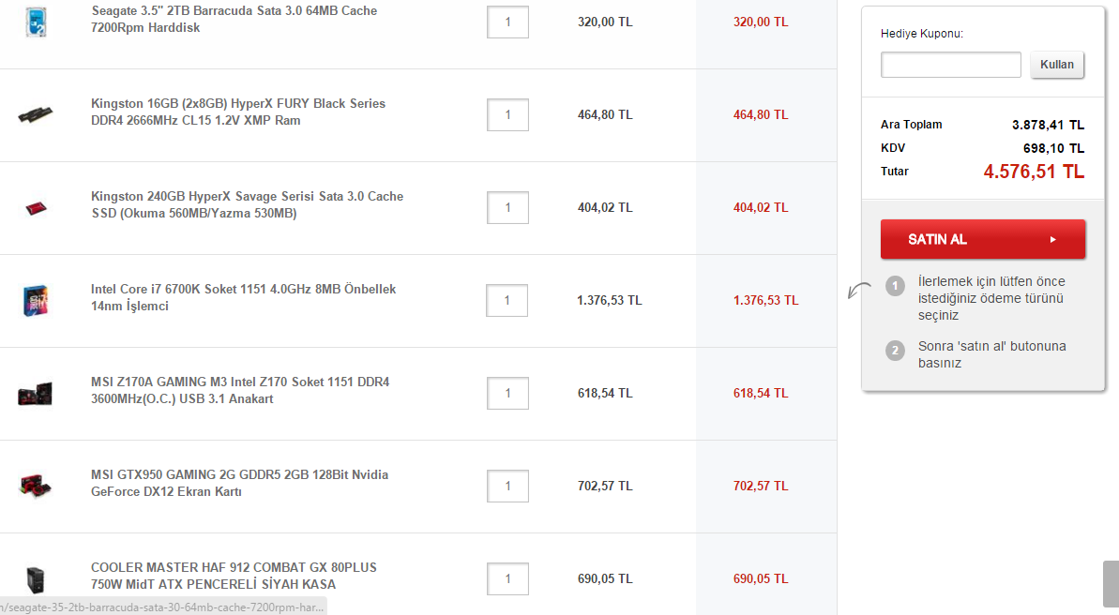Click quantity field for Intel Core i7
Screen dimensions: 1119x615
(x=507, y=300)
